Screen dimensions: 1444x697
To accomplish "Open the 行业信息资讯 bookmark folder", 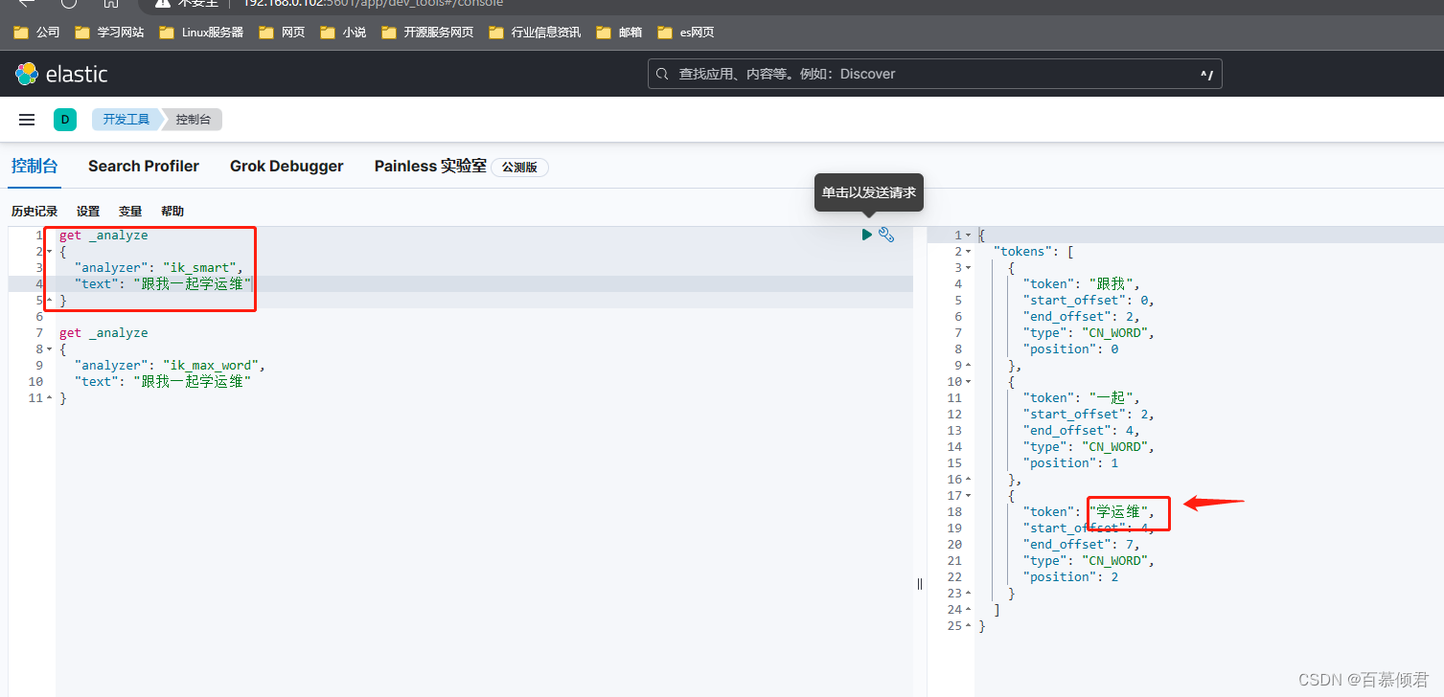I will coord(535,33).
